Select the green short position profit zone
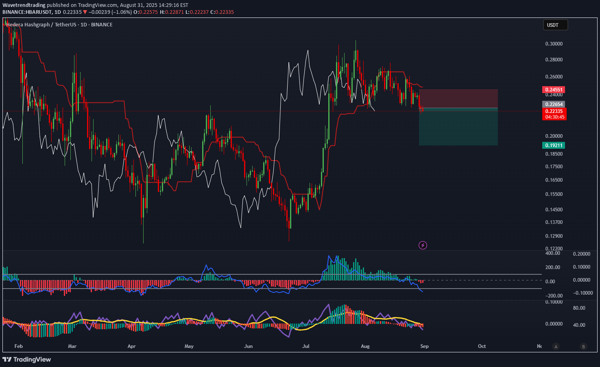The height and width of the screenshot is (367, 600). coord(458,127)
